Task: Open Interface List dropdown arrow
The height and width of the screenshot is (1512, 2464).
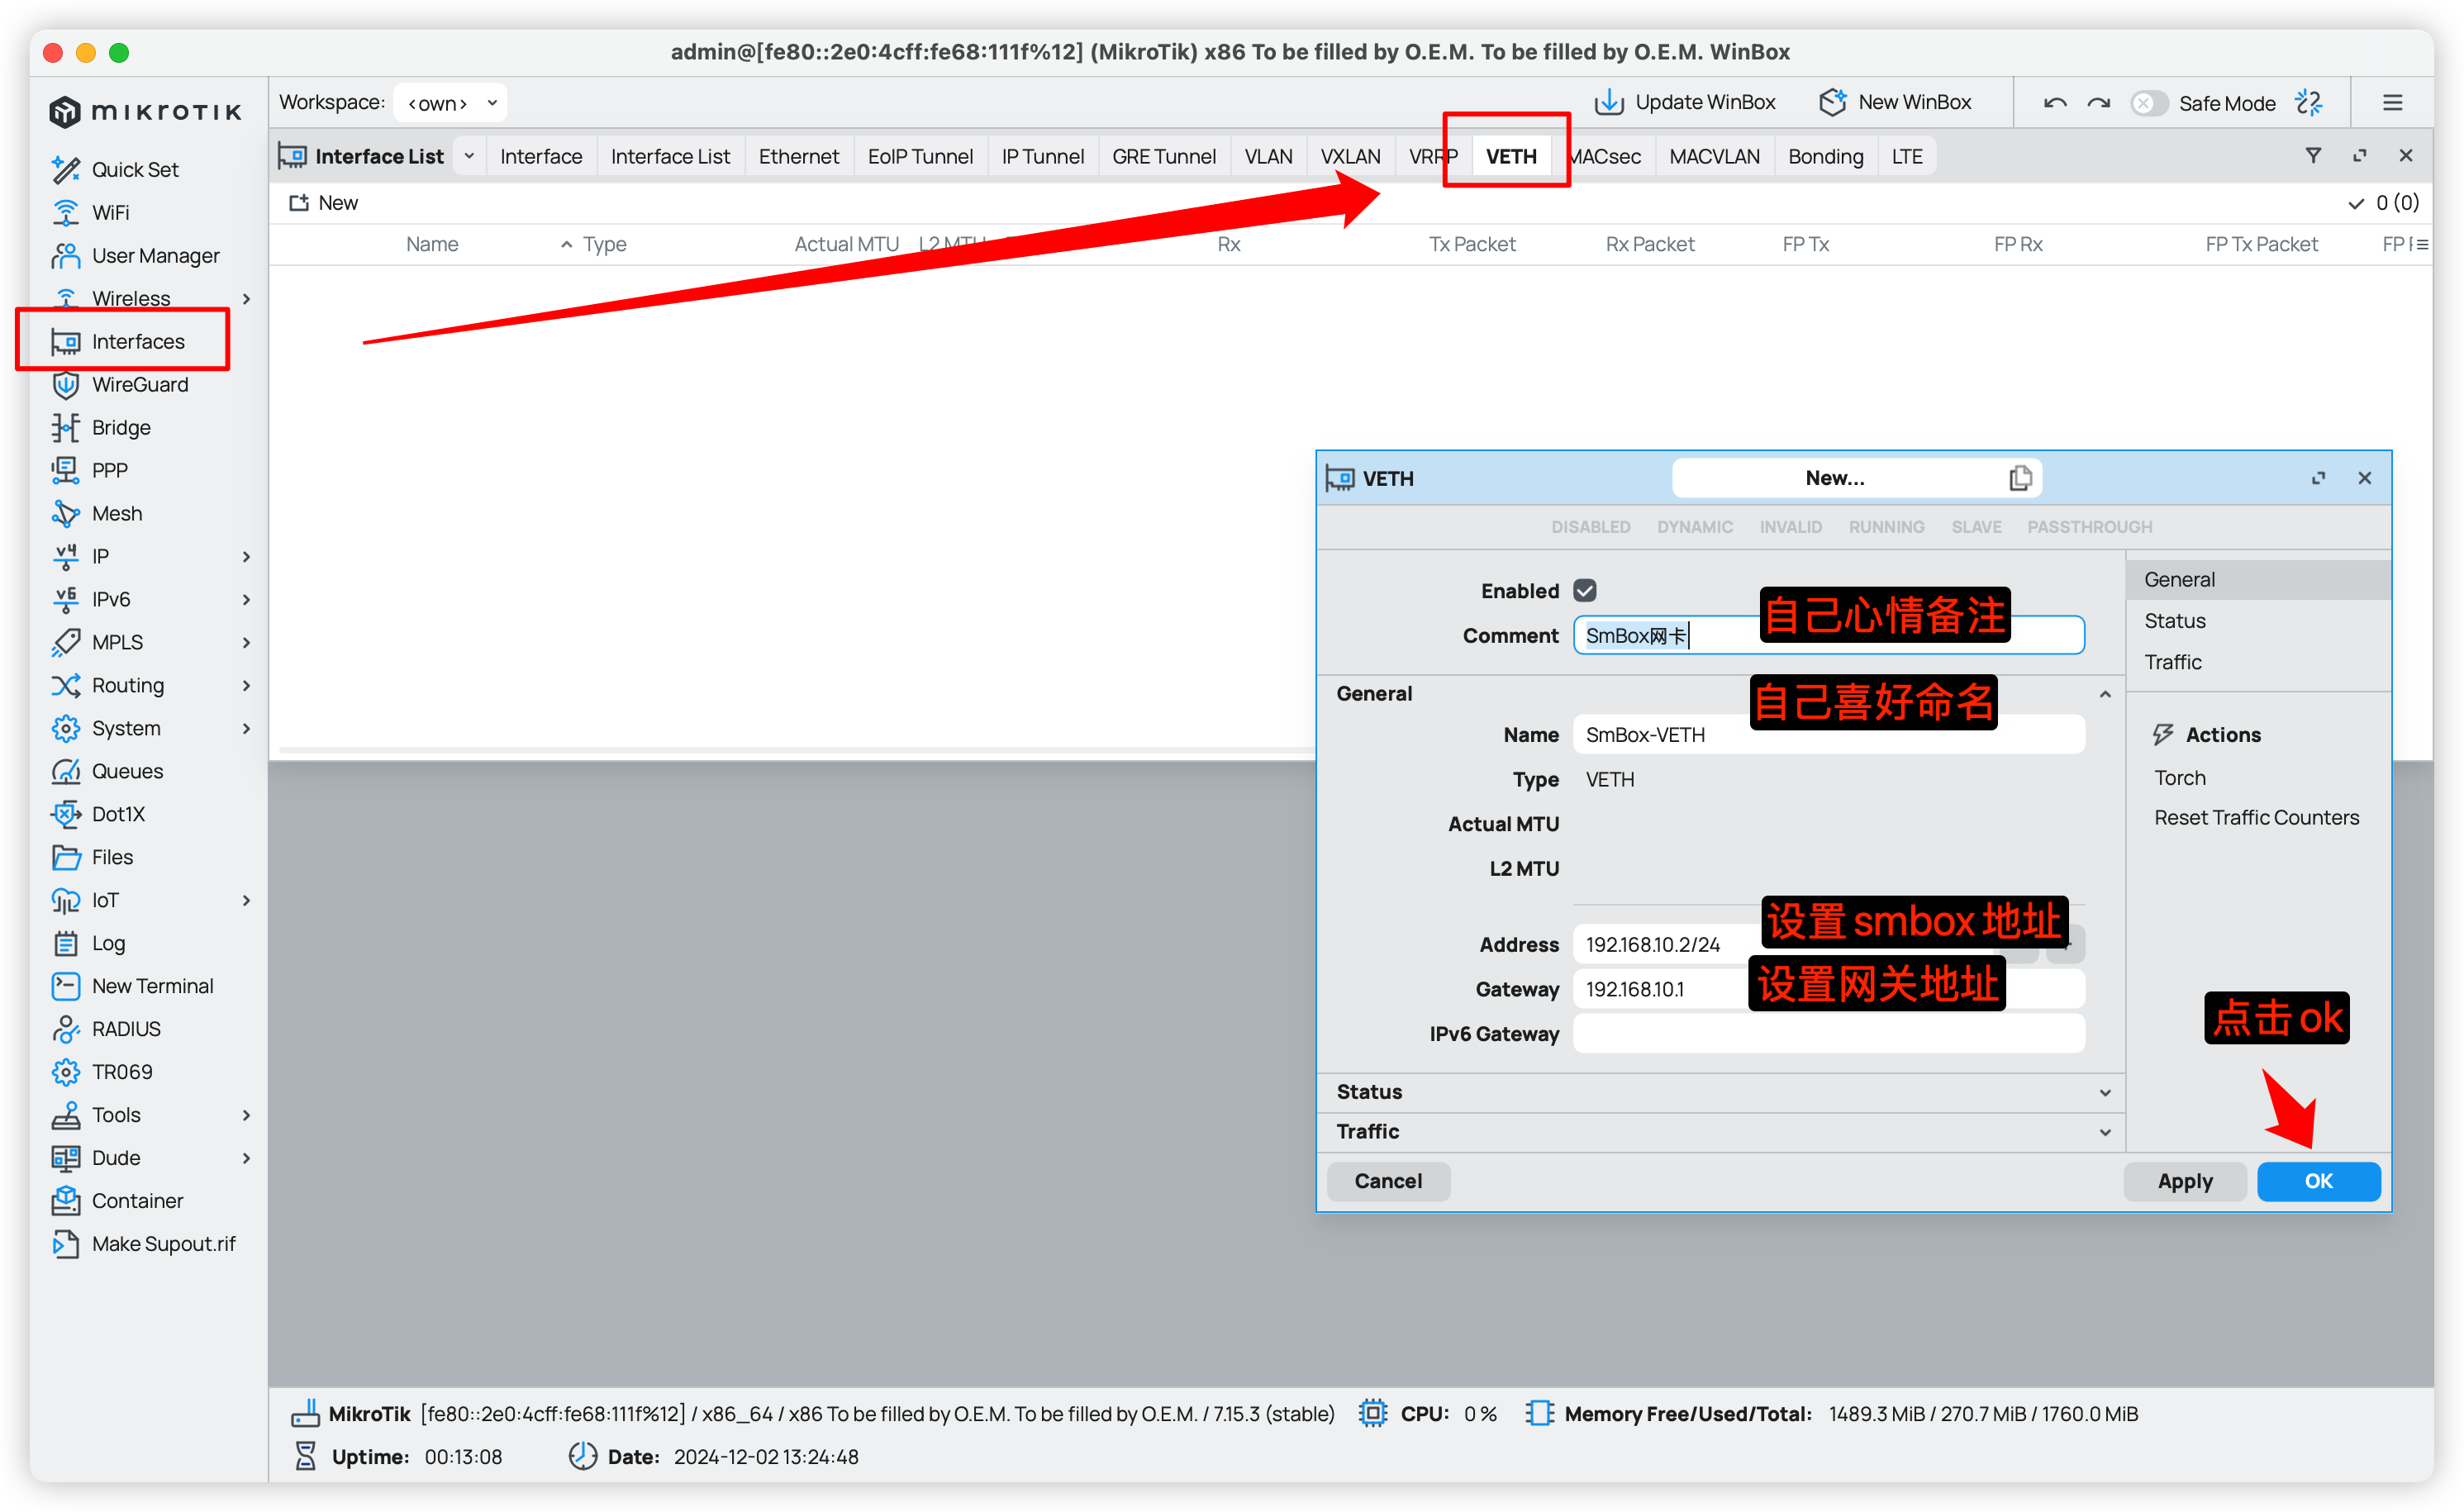Action: [469, 156]
